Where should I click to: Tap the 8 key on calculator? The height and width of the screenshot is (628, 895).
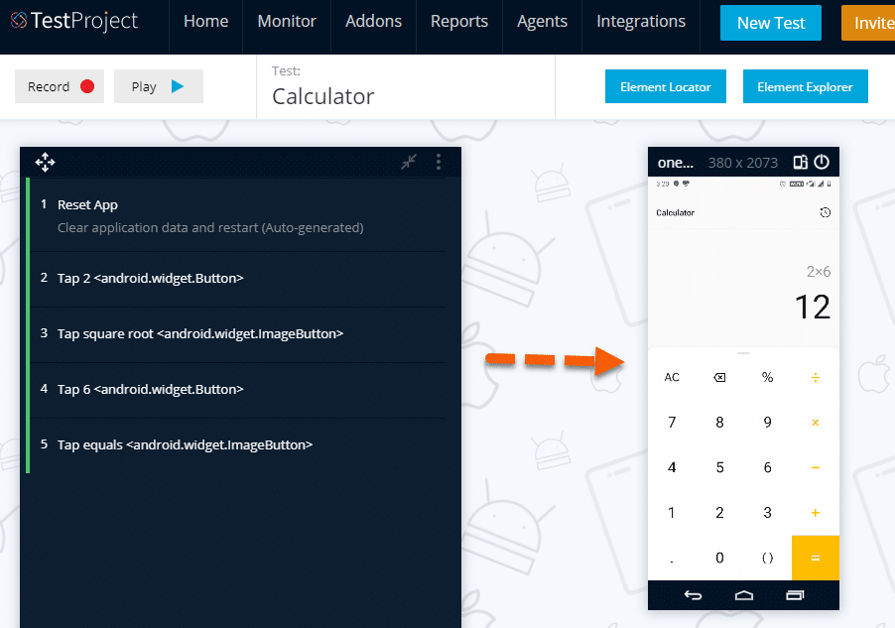(719, 423)
